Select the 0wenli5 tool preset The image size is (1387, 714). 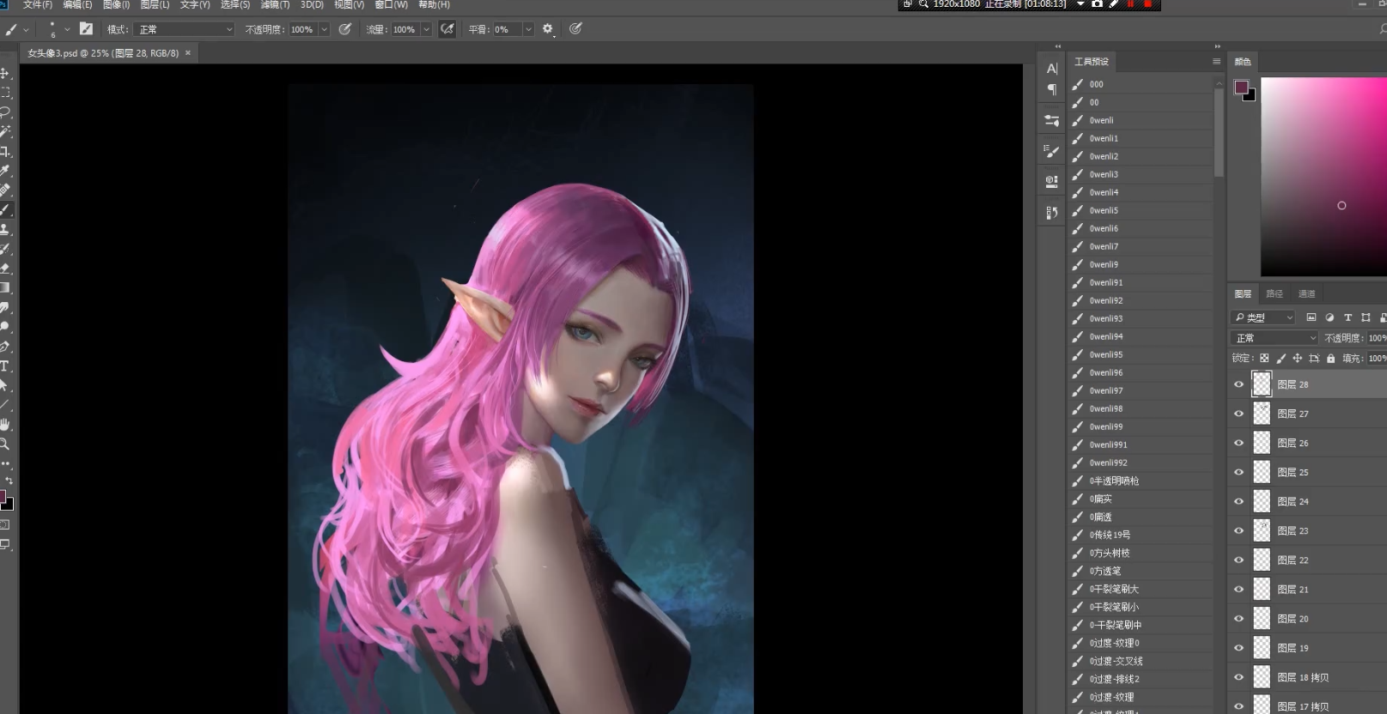(x=1141, y=210)
